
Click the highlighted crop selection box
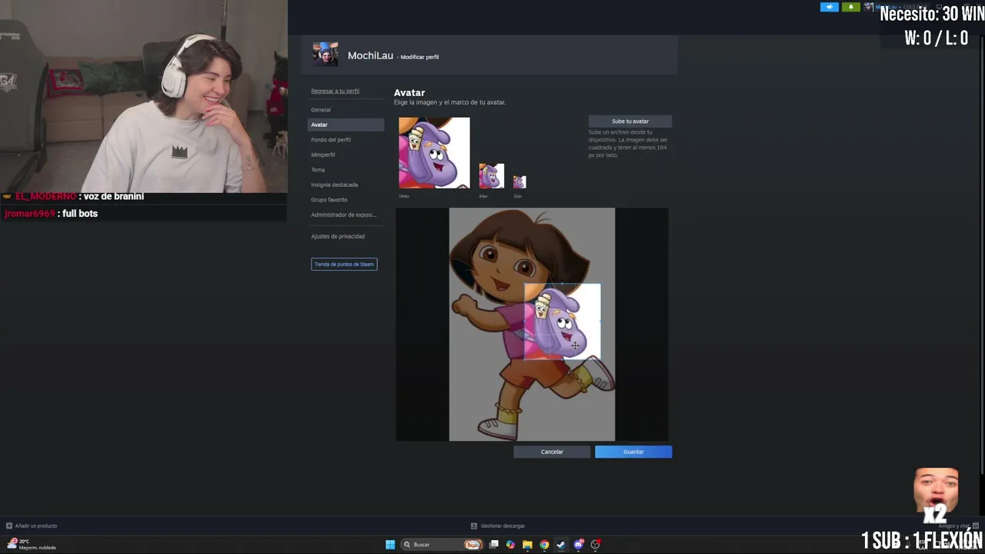pyautogui.click(x=563, y=322)
